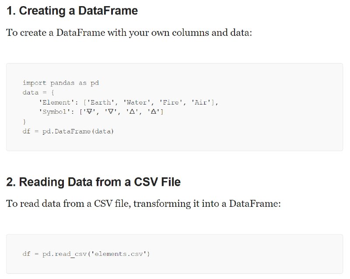
Task: Click the '1. Creating a DataFrame' heading
Action: [x=72, y=10]
